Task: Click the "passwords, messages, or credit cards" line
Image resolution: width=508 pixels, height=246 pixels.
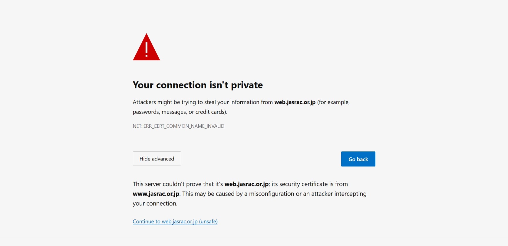Action: [x=180, y=112]
